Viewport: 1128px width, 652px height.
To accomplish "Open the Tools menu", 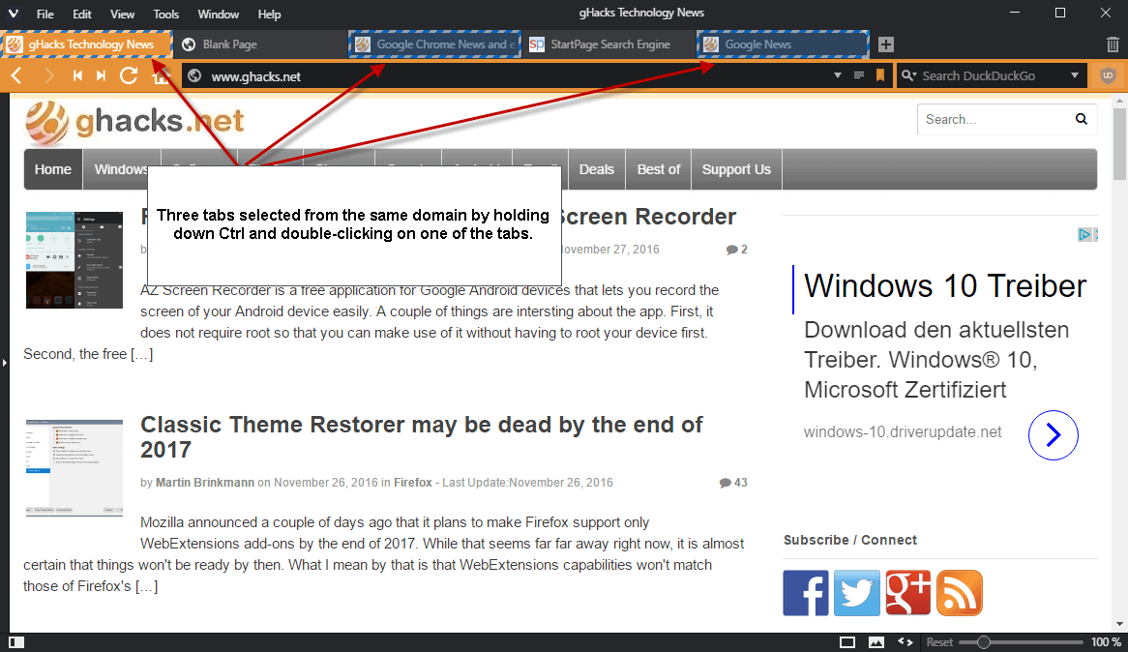I will point(165,15).
